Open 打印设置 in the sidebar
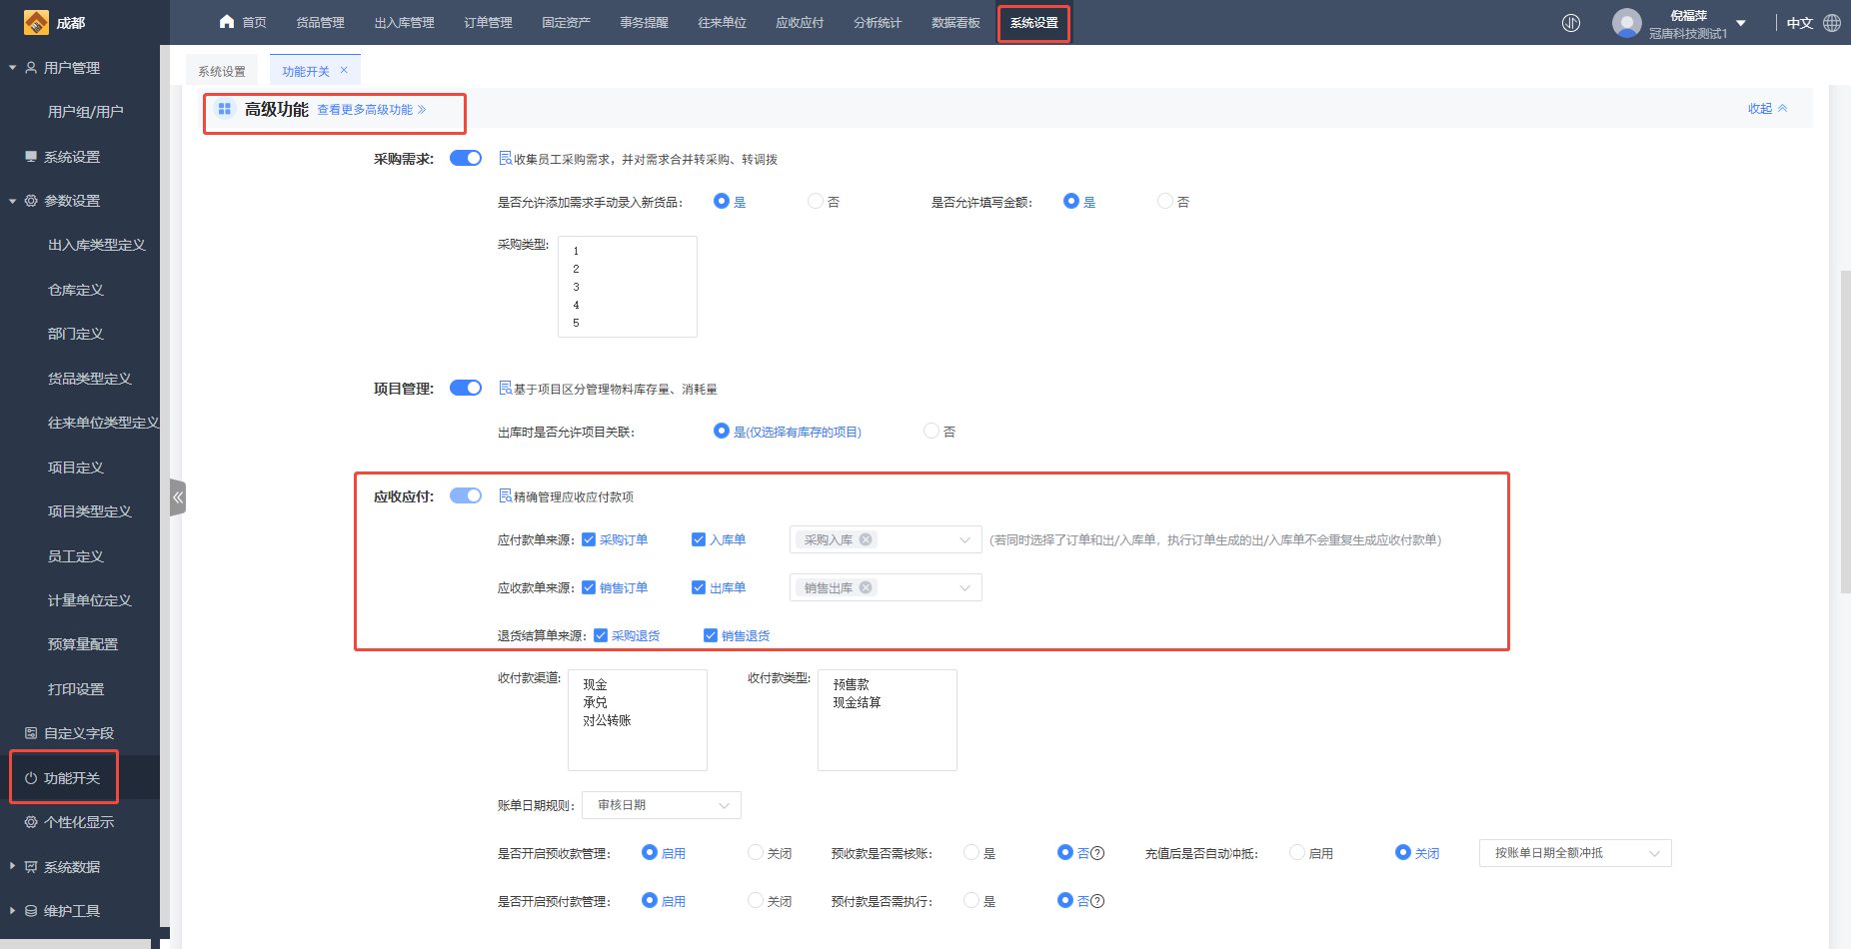The height and width of the screenshot is (949, 1851). tap(76, 689)
